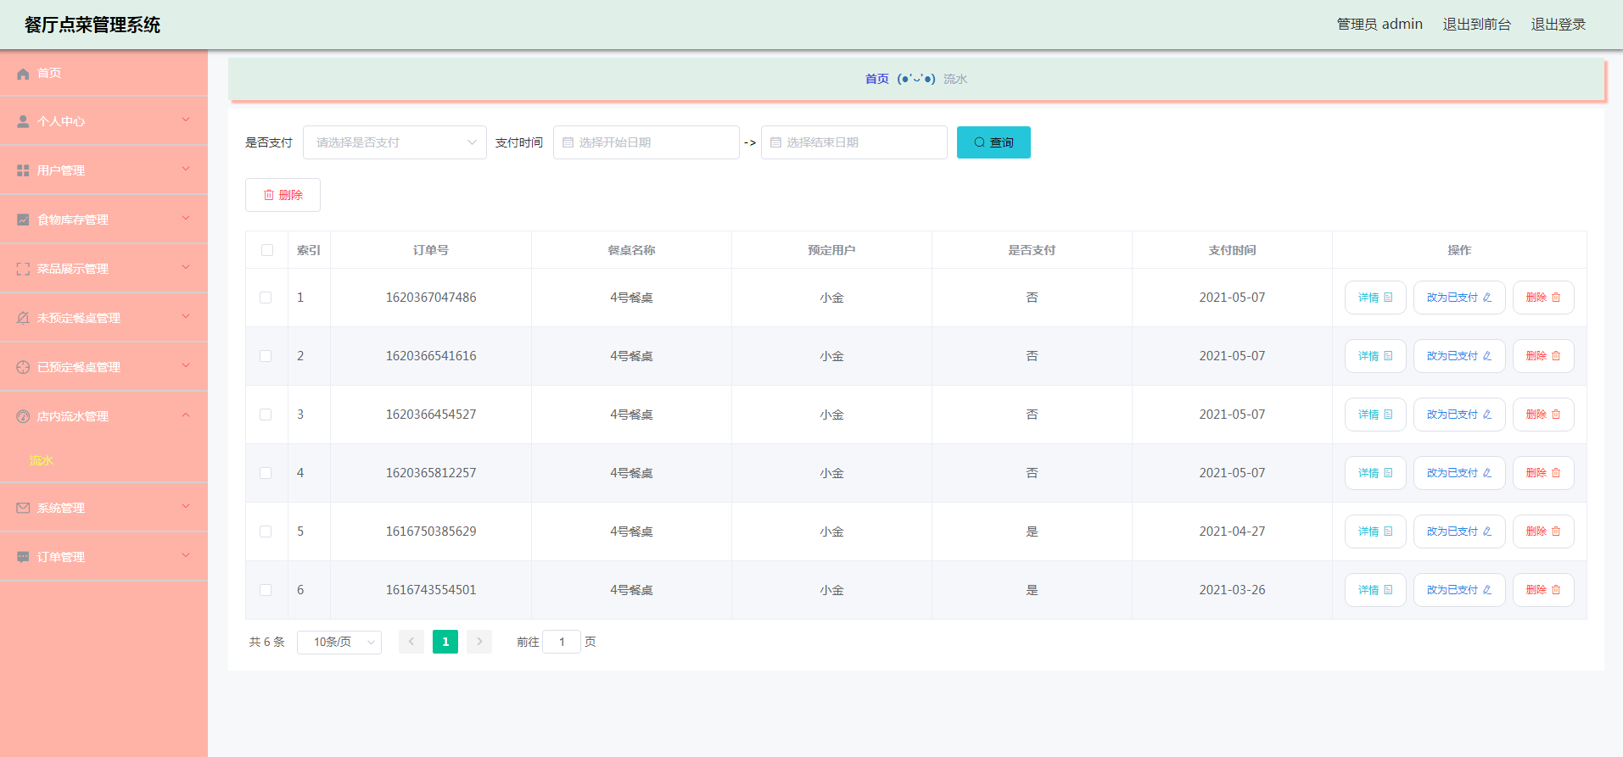Click the search magnifier icon in 查询 button
The width and height of the screenshot is (1623, 757).
click(979, 142)
